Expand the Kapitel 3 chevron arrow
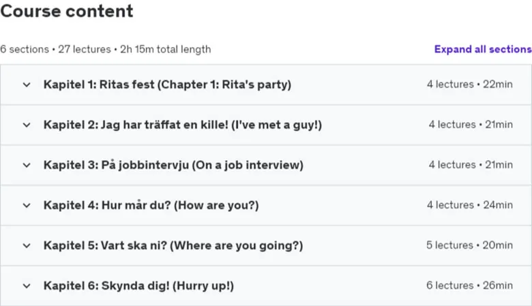 (27, 166)
